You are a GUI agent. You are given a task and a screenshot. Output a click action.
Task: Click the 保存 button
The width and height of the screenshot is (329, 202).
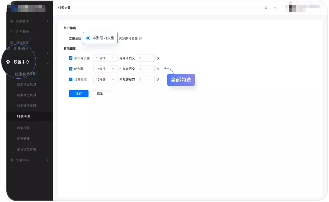(79, 94)
